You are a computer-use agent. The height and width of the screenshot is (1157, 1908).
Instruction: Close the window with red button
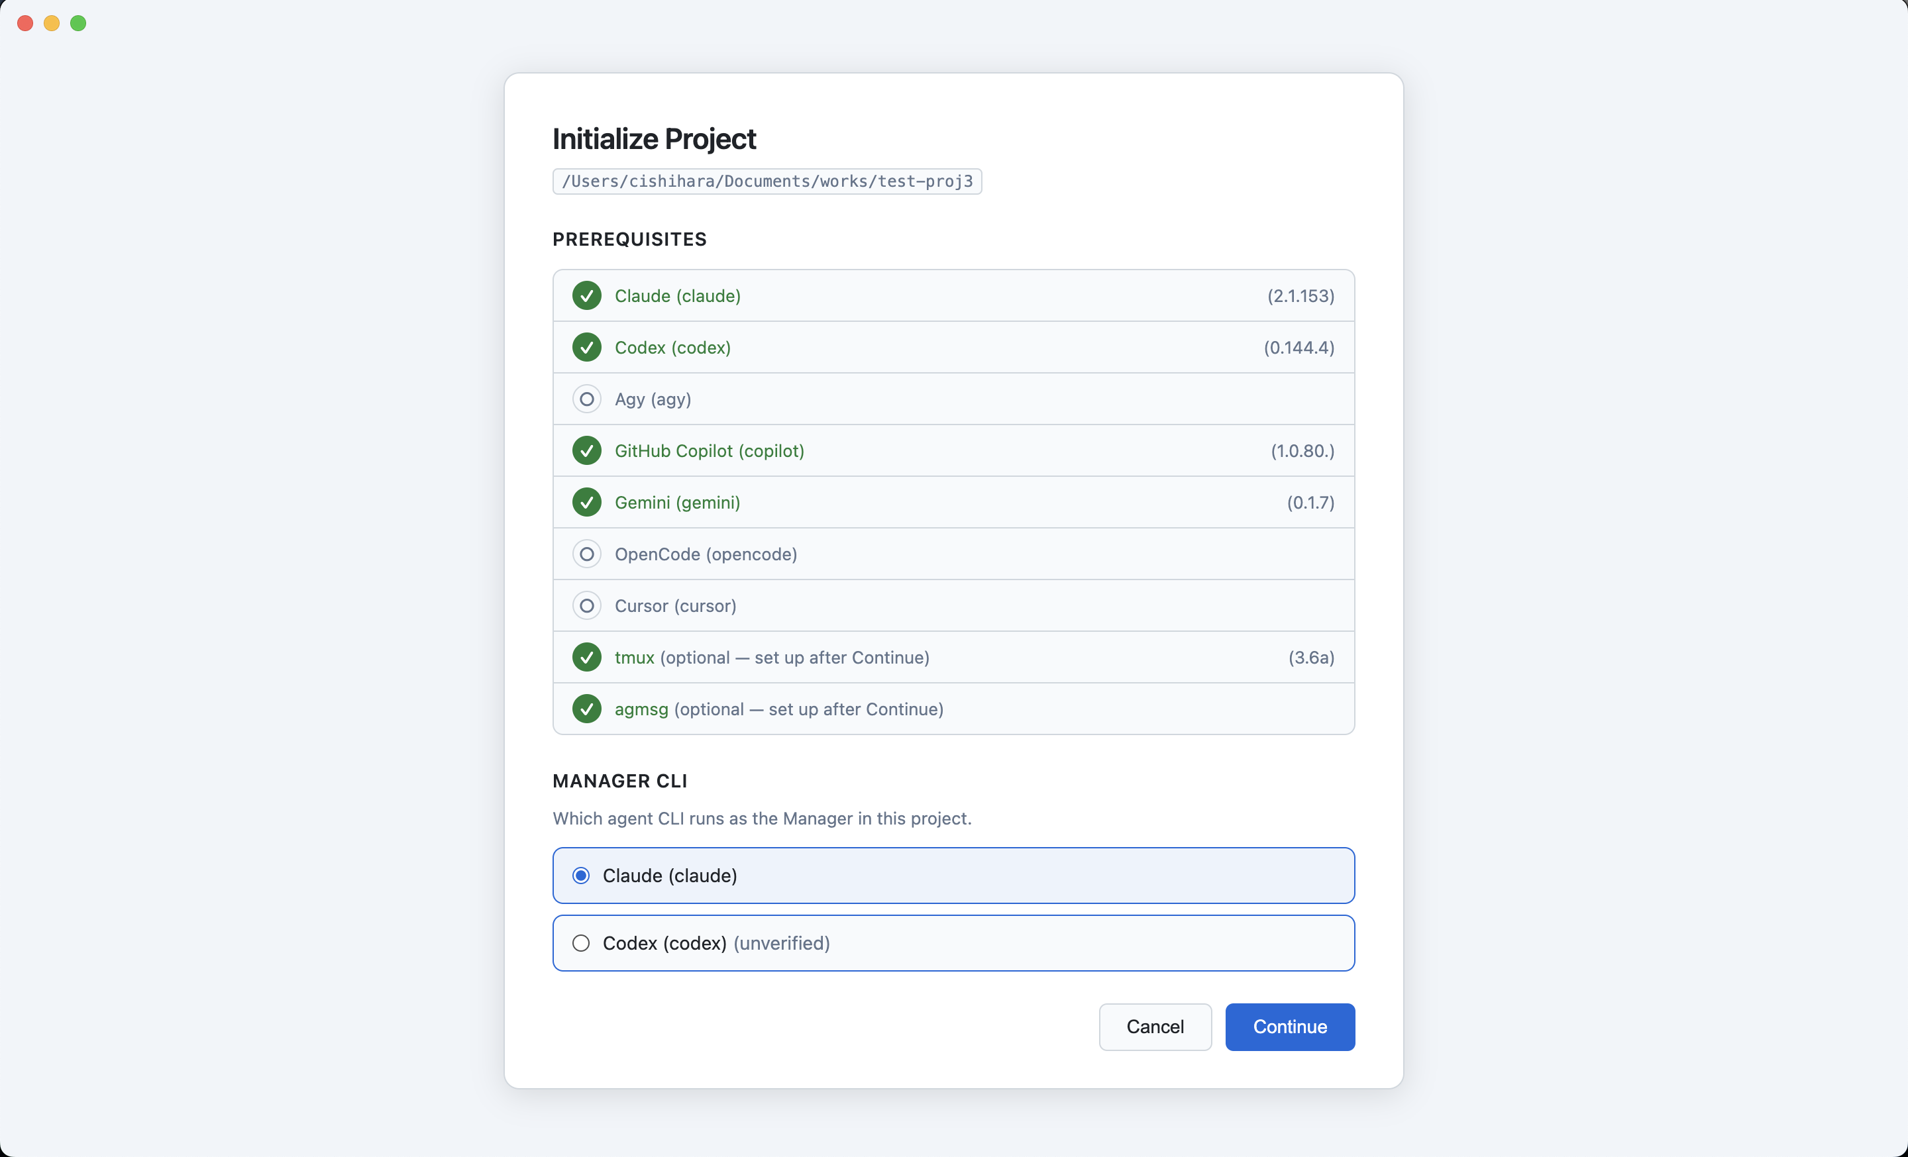tap(25, 23)
